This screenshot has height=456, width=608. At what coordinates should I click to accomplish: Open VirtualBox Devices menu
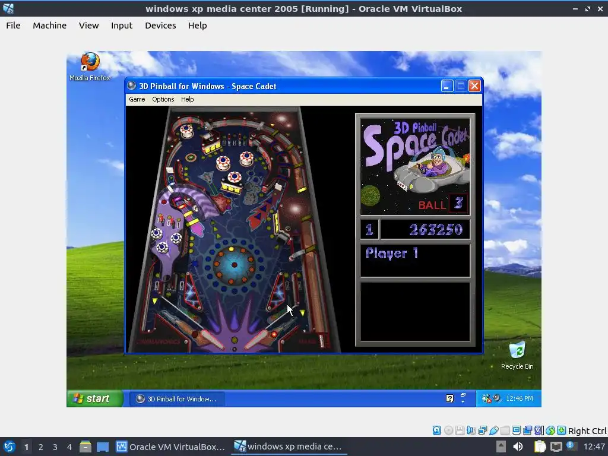click(160, 26)
